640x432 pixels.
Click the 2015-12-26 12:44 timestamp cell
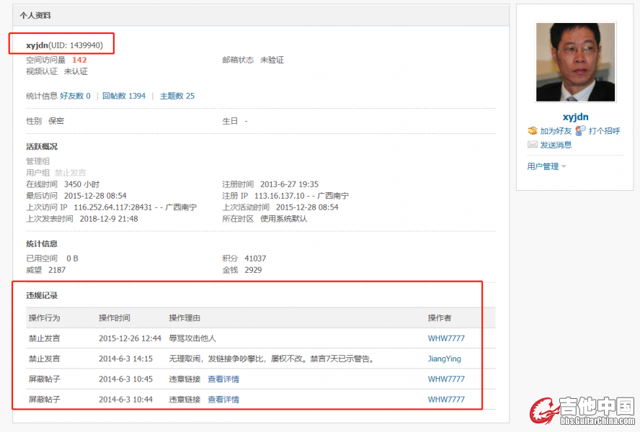[130, 338]
